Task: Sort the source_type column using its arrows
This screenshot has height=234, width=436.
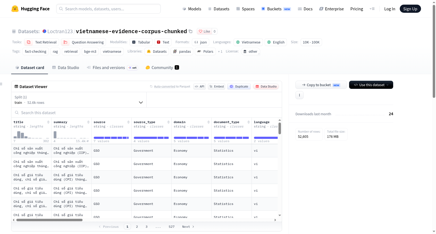Action: 168,122
